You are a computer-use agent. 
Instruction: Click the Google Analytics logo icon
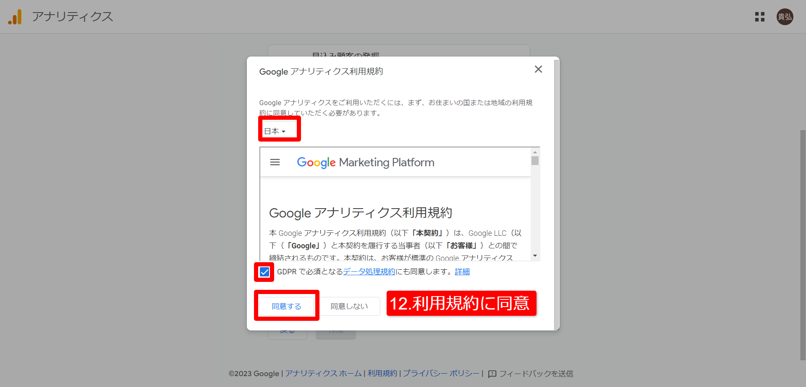pos(15,17)
